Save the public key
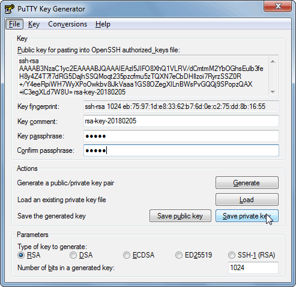Screen dimensions: 296x287 [180, 216]
